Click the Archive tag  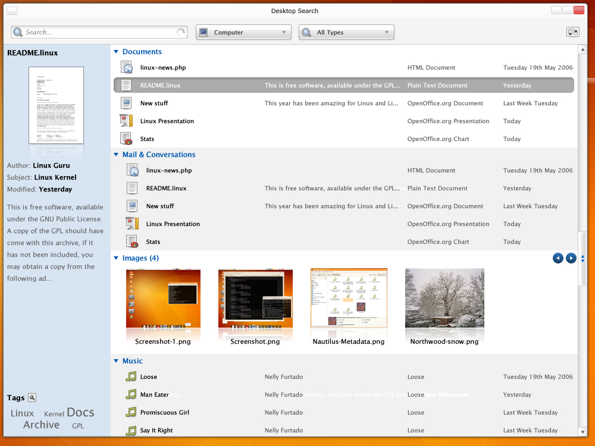[42, 425]
